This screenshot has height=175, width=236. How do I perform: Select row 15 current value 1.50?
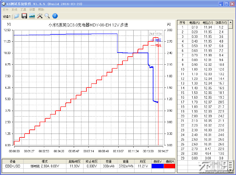[x=194, y=93]
